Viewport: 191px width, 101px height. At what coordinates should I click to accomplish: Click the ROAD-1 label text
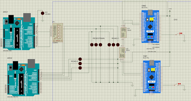point(115,38)
